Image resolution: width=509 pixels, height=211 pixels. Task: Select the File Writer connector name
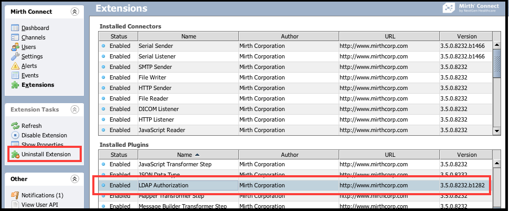coord(152,77)
